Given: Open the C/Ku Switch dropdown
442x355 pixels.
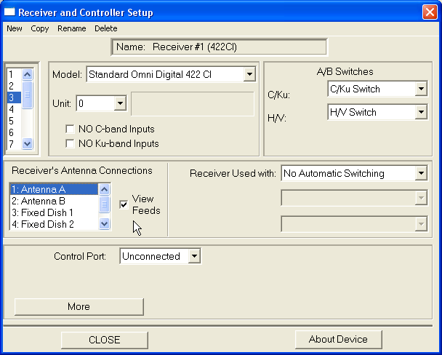Looking at the screenshot, I should (x=420, y=89).
